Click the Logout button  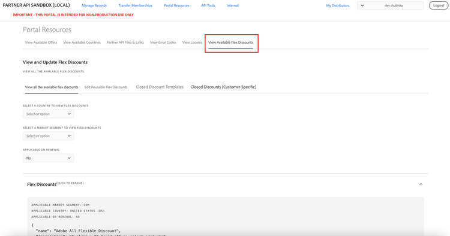438,5
